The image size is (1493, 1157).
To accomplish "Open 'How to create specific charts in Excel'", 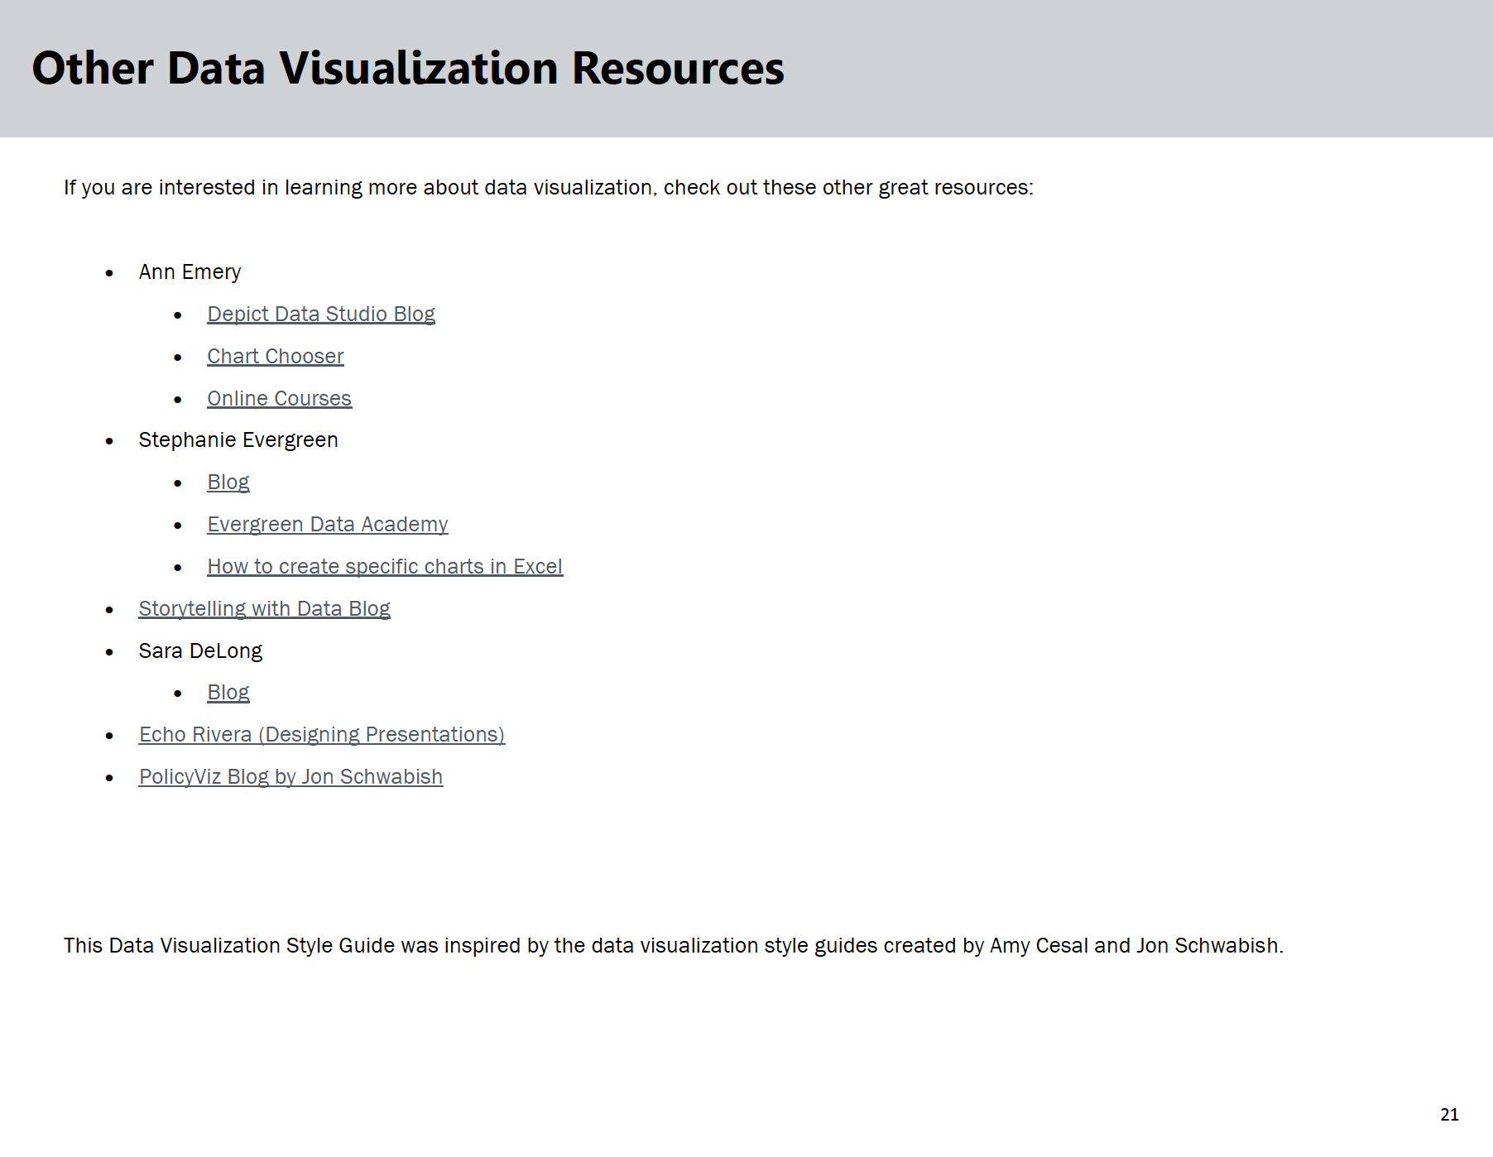I will click(385, 566).
